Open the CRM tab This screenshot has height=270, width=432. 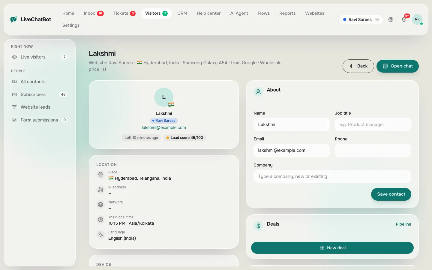click(182, 13)
